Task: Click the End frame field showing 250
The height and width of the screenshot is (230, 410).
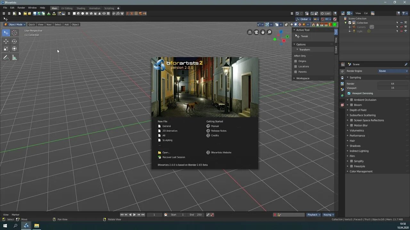Action: click(196, 215)
